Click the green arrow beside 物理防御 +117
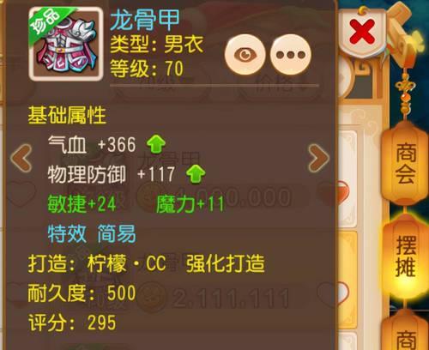This screenshot has width=429, height=350. click(196, 174)
